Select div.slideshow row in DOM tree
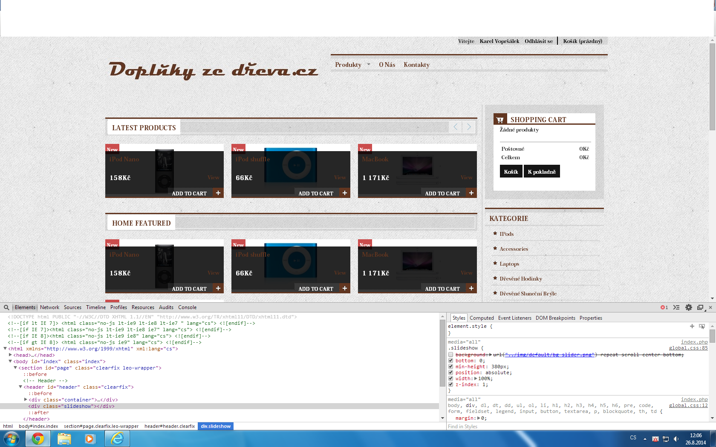Screen dimensions: 716x447 [219, 406]
